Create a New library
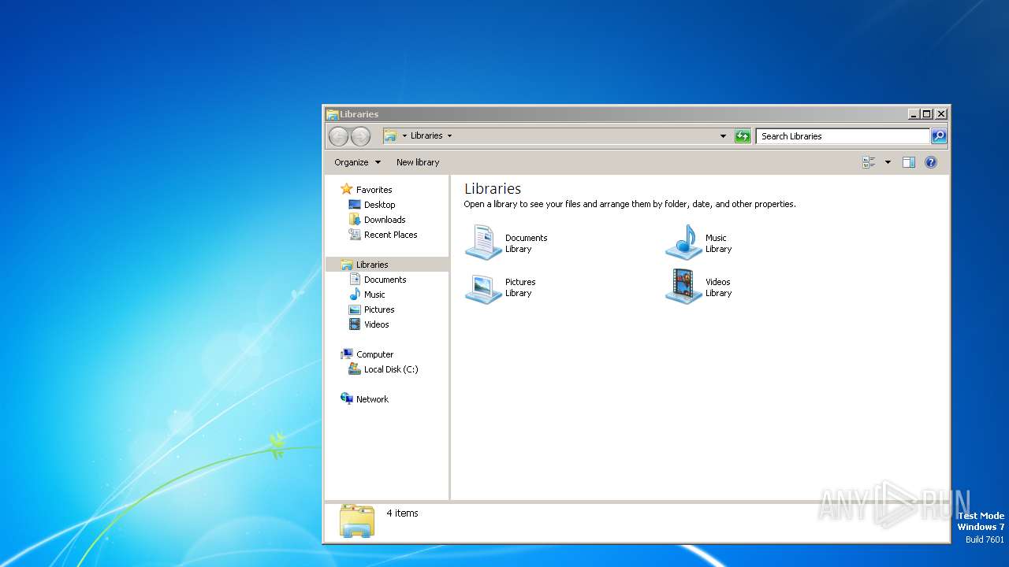Viewport: 1009px width, 567px height. pos(418,162)
